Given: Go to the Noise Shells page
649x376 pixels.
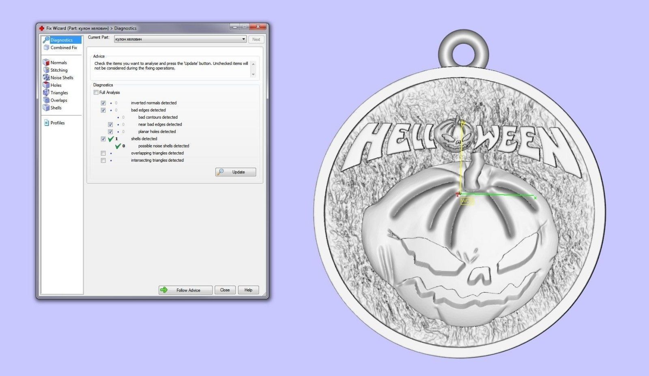Looking at the screenshot, I should (62, 77).
